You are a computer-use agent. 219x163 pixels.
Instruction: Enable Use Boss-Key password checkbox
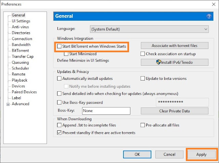coord(59,102)
